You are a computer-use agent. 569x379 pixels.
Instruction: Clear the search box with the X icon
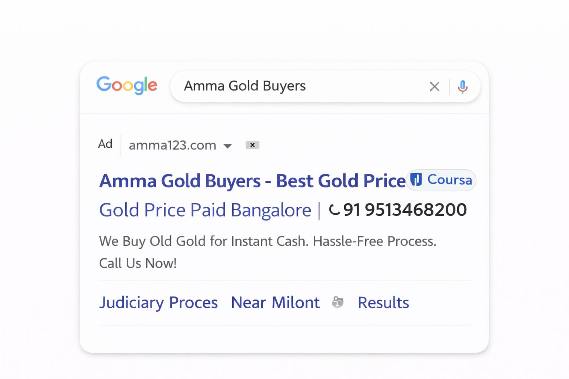[434, 87]
